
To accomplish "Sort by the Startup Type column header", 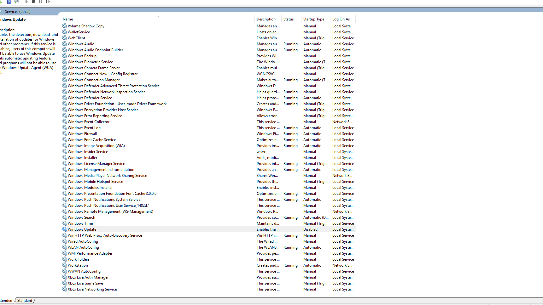I will pos(316,19).
